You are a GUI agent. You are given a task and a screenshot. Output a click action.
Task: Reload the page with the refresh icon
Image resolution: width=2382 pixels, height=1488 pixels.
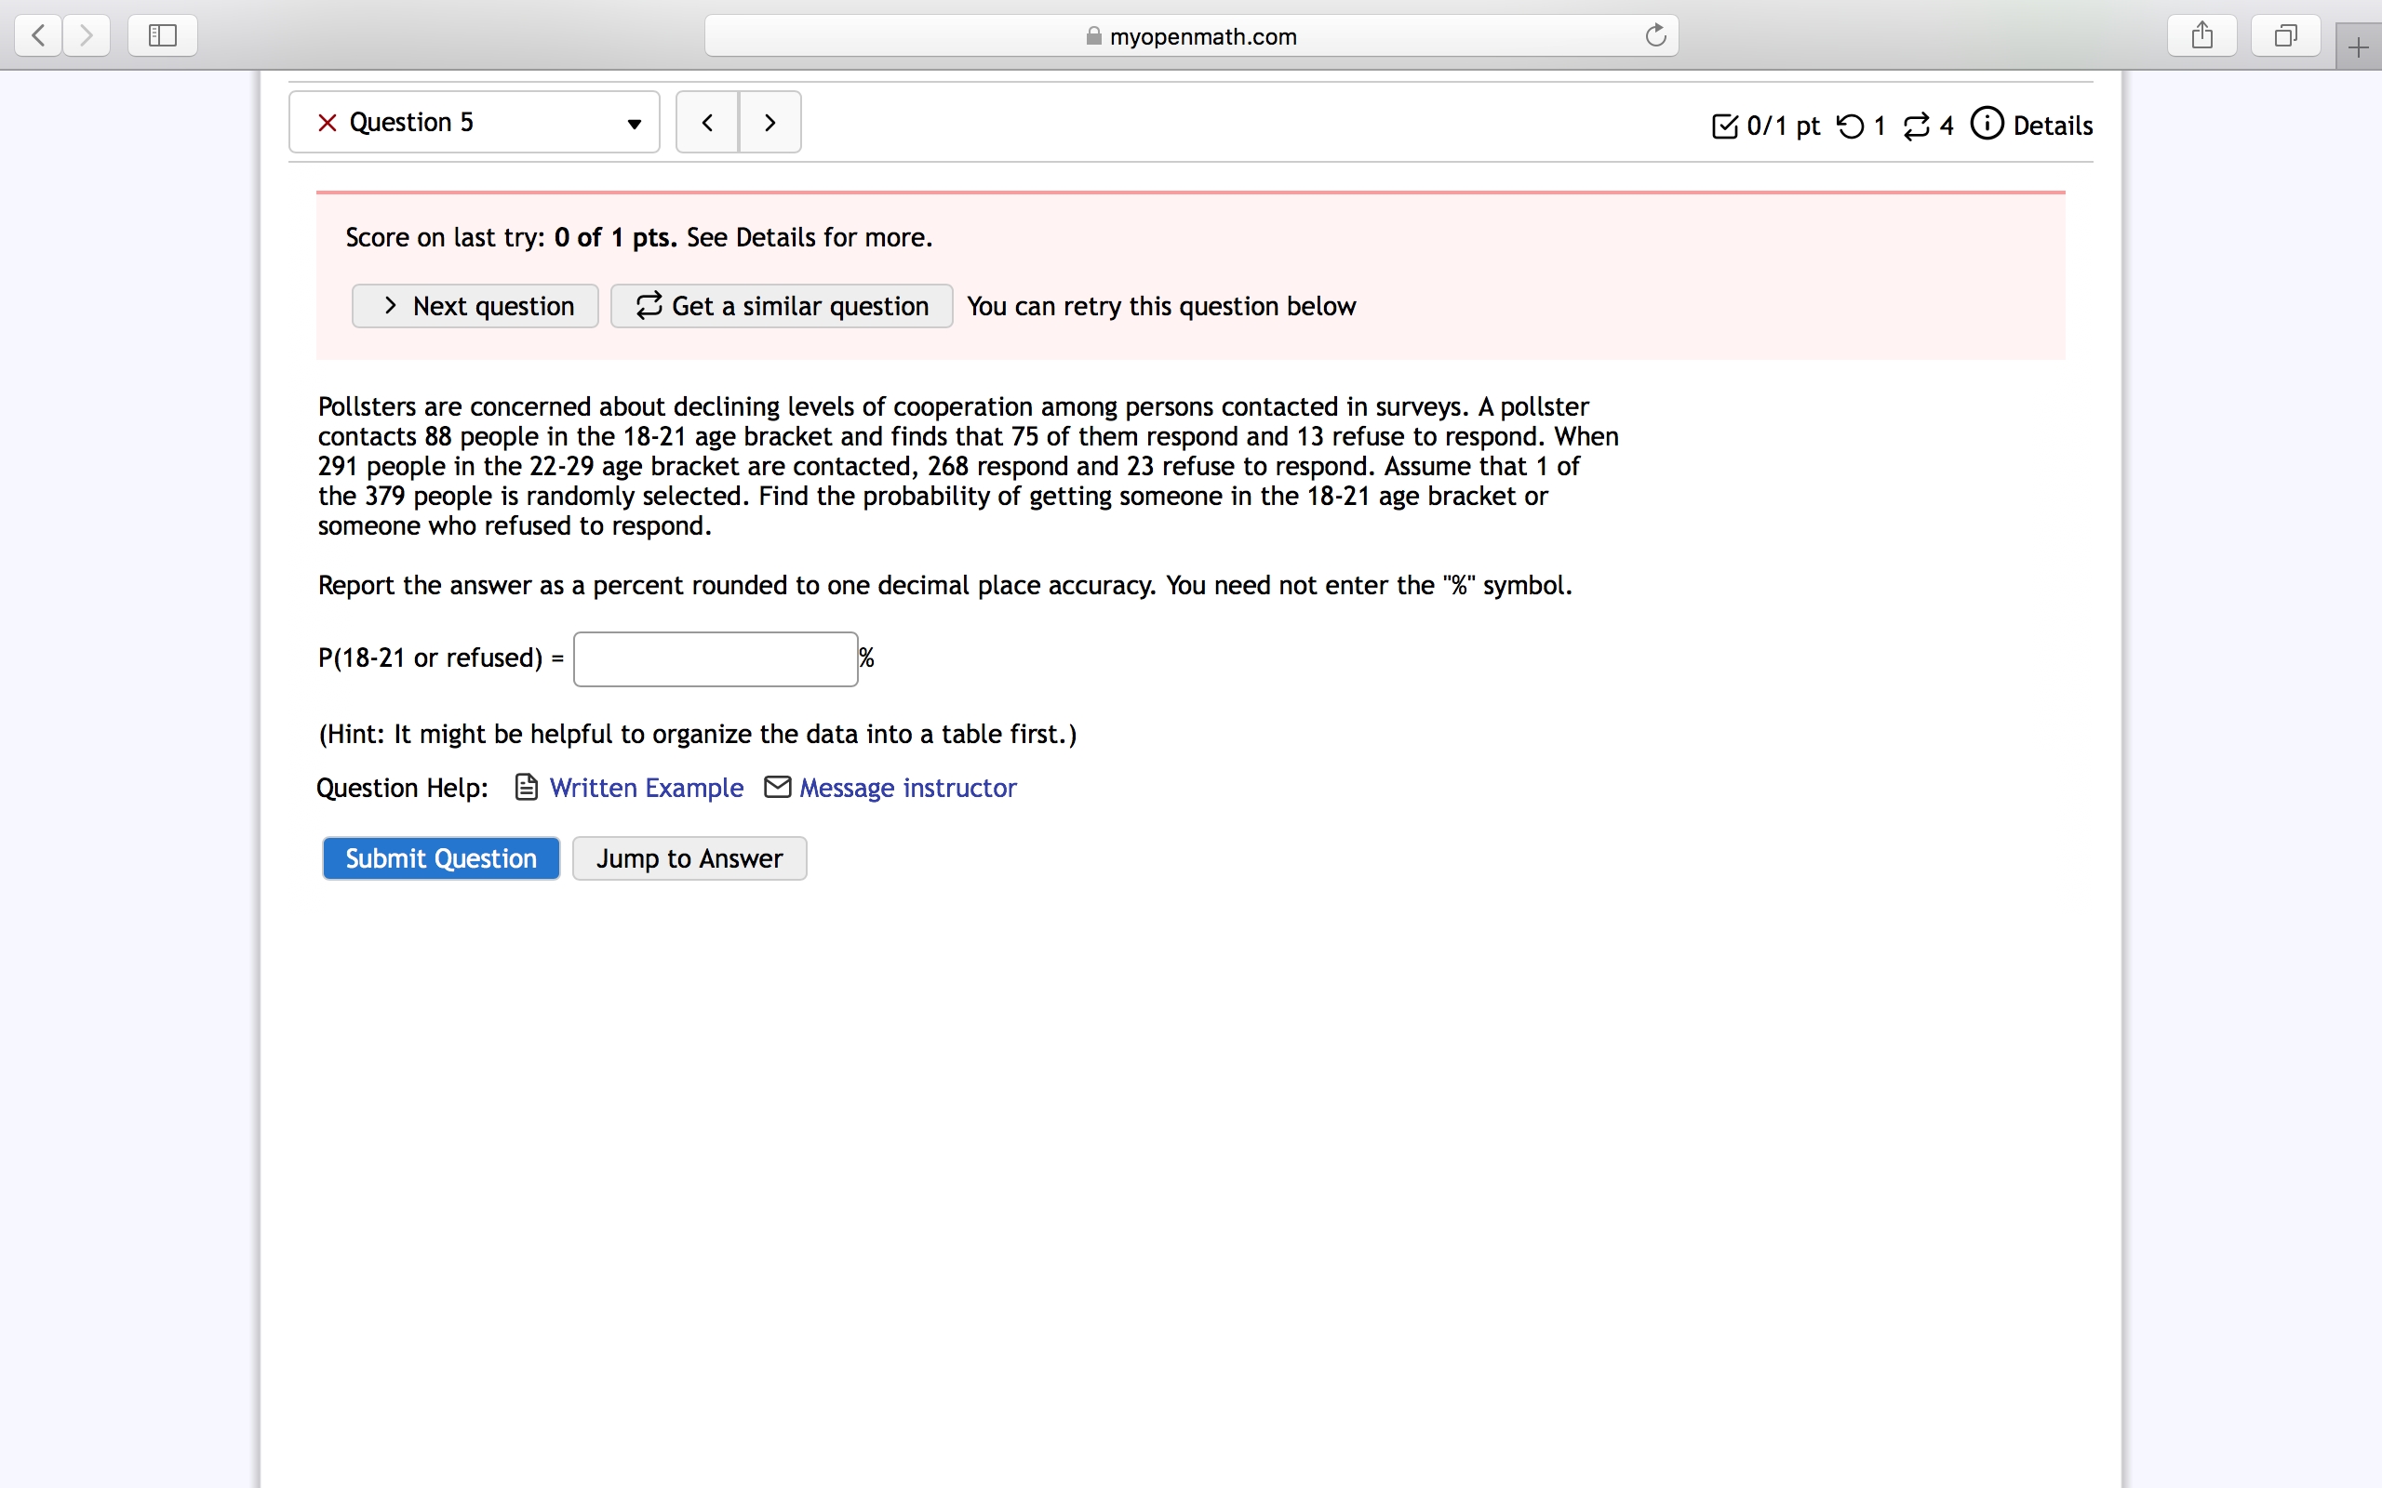(x=1655, y=36)
